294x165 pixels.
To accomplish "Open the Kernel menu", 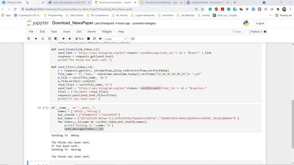I will (x=91, y=32).
